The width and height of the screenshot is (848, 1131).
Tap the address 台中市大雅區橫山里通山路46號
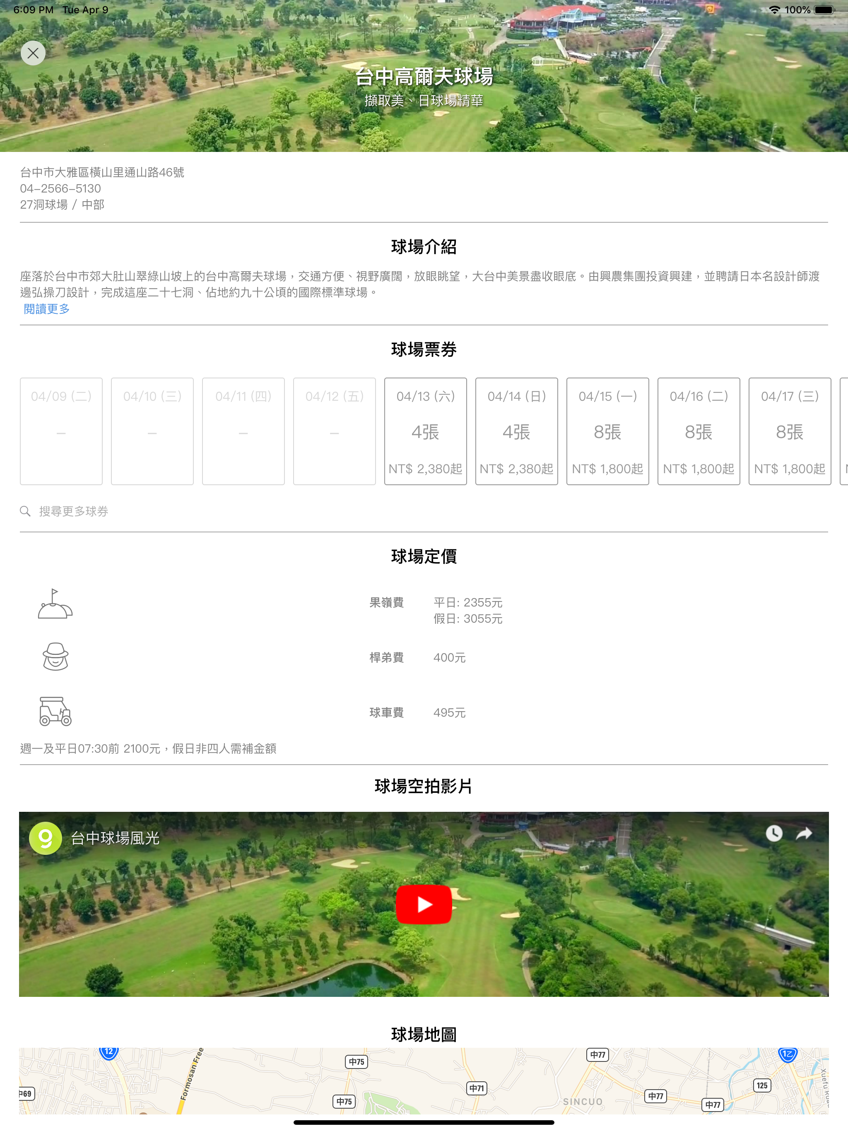tap(102, 172)
